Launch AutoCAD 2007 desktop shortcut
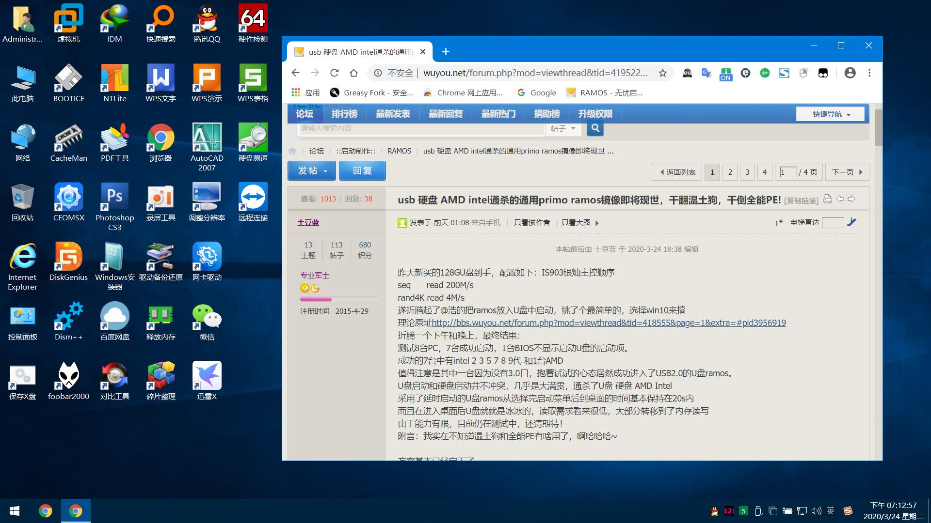This screenshot has width=931, height=523. click(207, 147)
